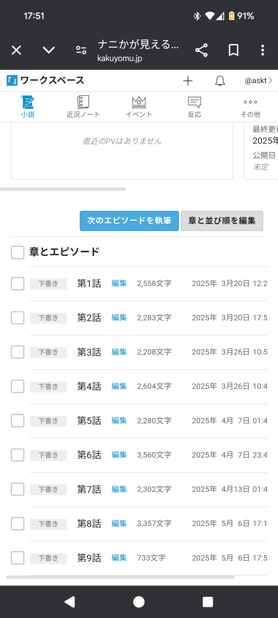Click the horizontal scrollbar under the PV card
Image resolution: width=278 pixels, height=618 pixels.
(63, 189)
